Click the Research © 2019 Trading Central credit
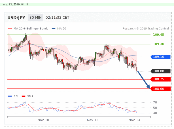Viewport: 174px width, 129px height. click(x=146, y=29)
